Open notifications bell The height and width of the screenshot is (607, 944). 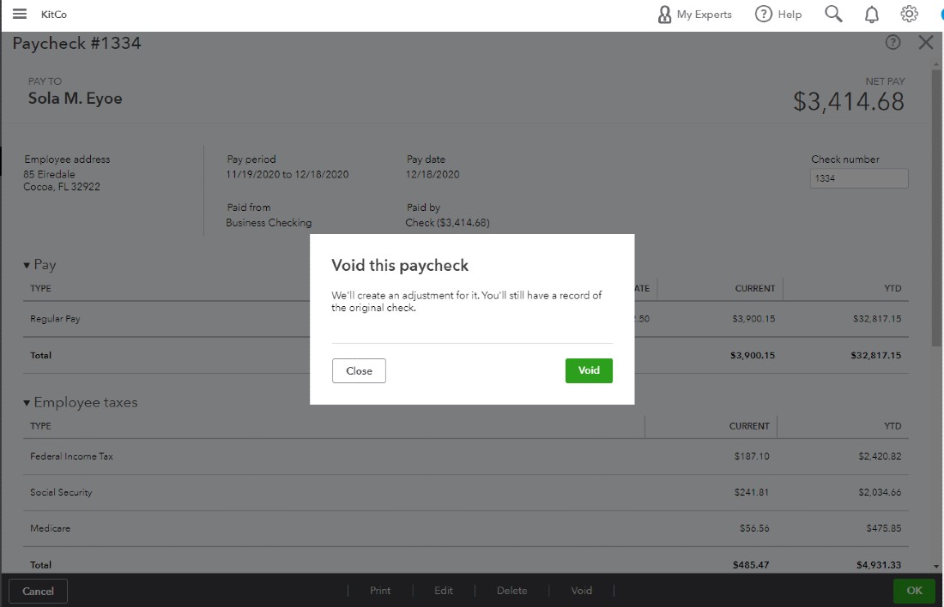click(871, 14)
